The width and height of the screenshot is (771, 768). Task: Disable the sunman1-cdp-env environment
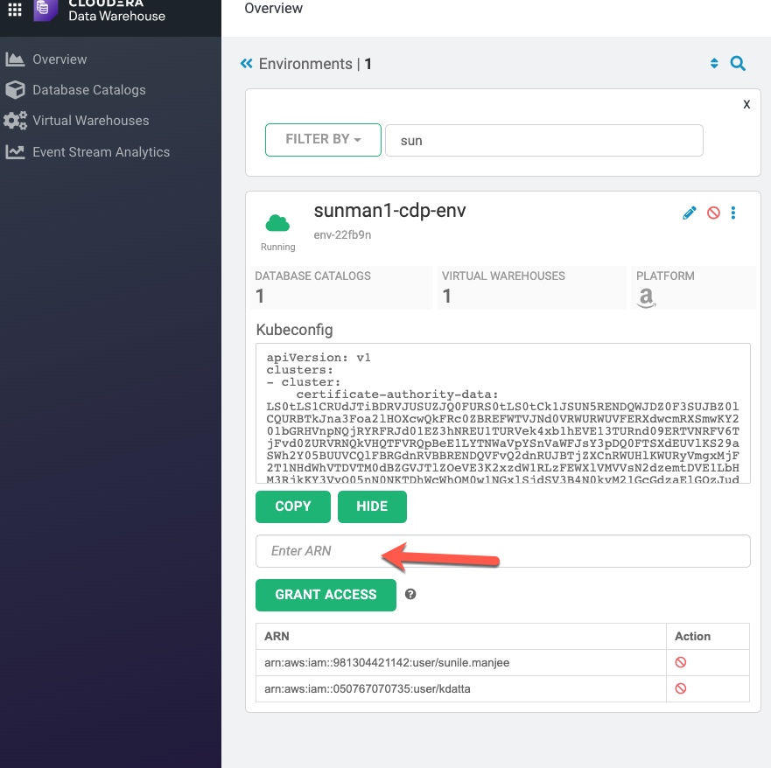[x=712, y=213]
